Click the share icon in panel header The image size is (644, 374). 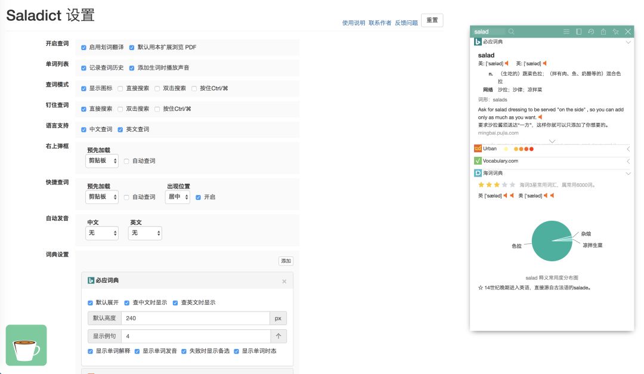pos(603,32)
